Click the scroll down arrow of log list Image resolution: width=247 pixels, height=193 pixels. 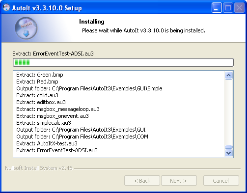coord(228,153)
